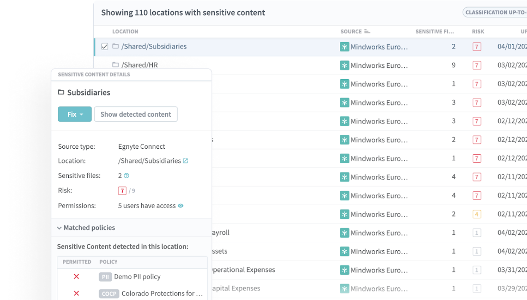Click the folder icon next to Subsidiaries heading
This screenshot has width=527, height=300.
(61, 92)
